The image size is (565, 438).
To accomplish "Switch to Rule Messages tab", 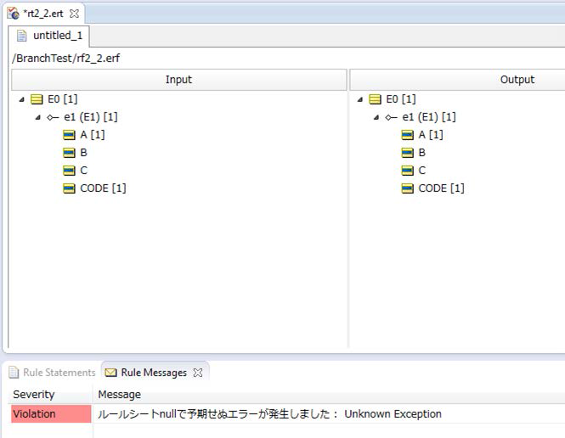I will tap(154, 373).
